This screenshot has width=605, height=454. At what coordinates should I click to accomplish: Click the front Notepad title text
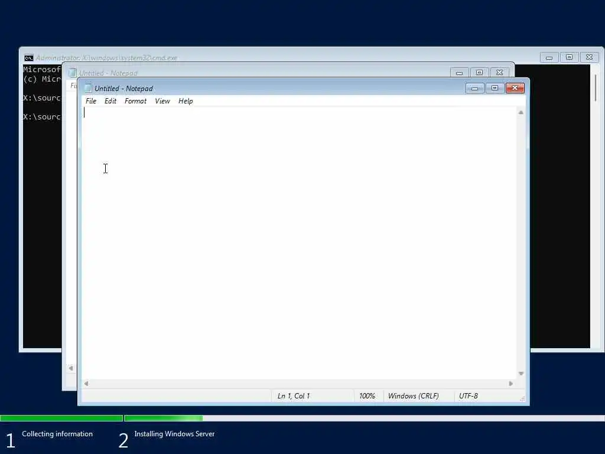[x=123, y=89]
